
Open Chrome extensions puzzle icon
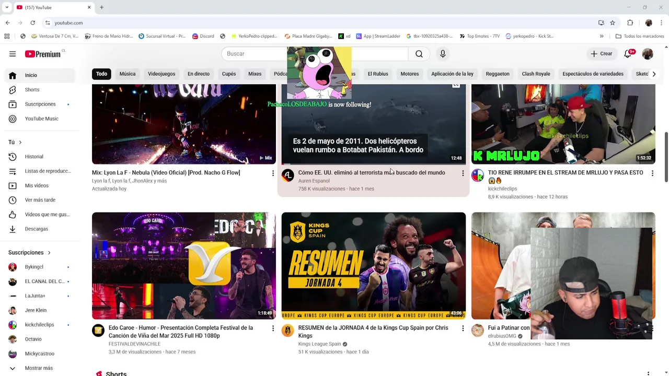(x=630, y=23)
